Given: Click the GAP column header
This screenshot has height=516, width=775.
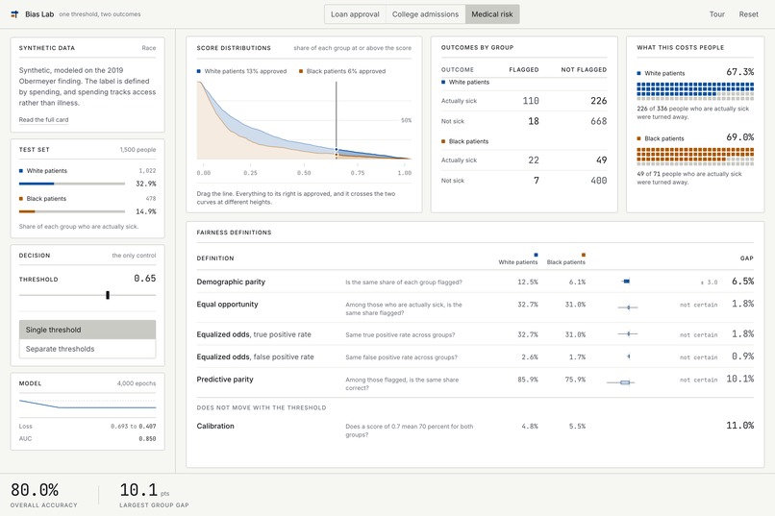Looking at the screenshot, I should 747,258.
